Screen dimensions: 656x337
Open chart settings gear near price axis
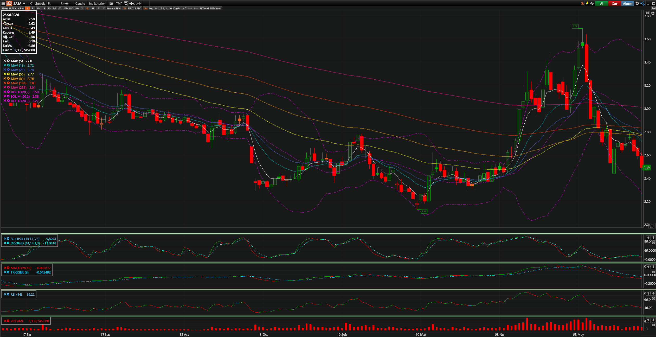(653, 13)
